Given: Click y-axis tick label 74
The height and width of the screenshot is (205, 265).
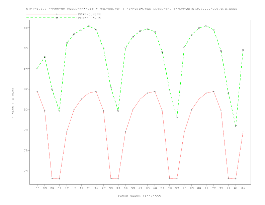Looking at the screenshot, I should tap(25, 171).
